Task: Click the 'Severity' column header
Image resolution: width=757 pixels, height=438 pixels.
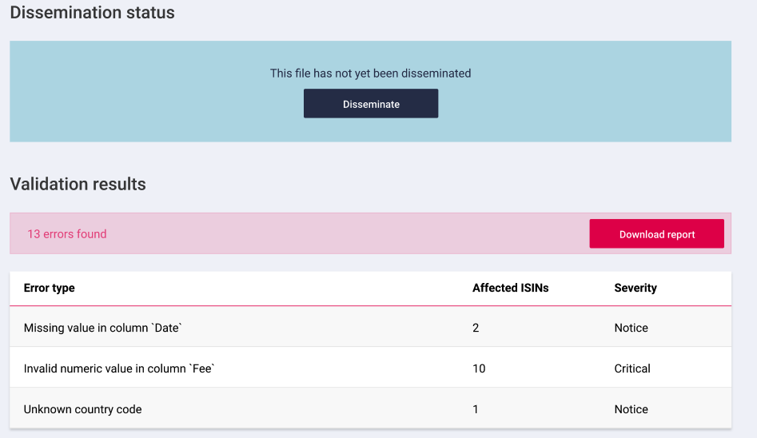Action: click(x=635, y=288)
